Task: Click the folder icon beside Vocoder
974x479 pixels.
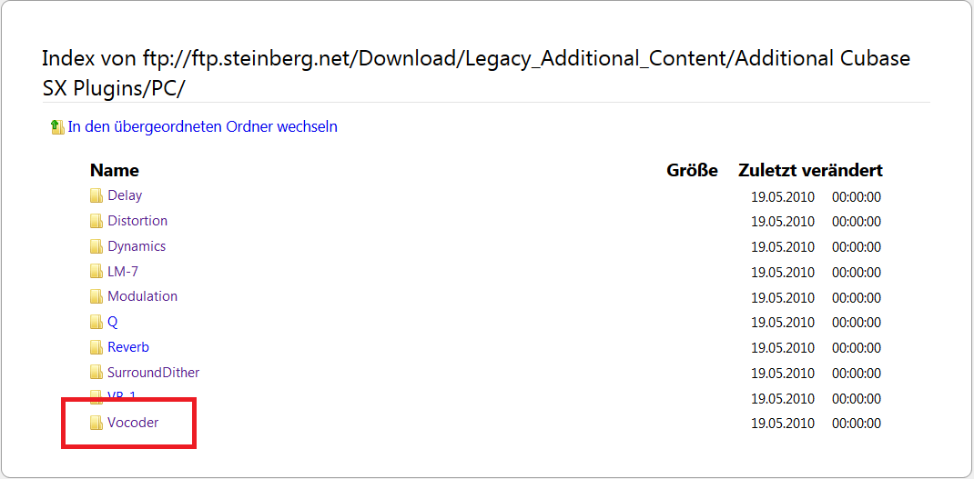Action: (96, 424)
